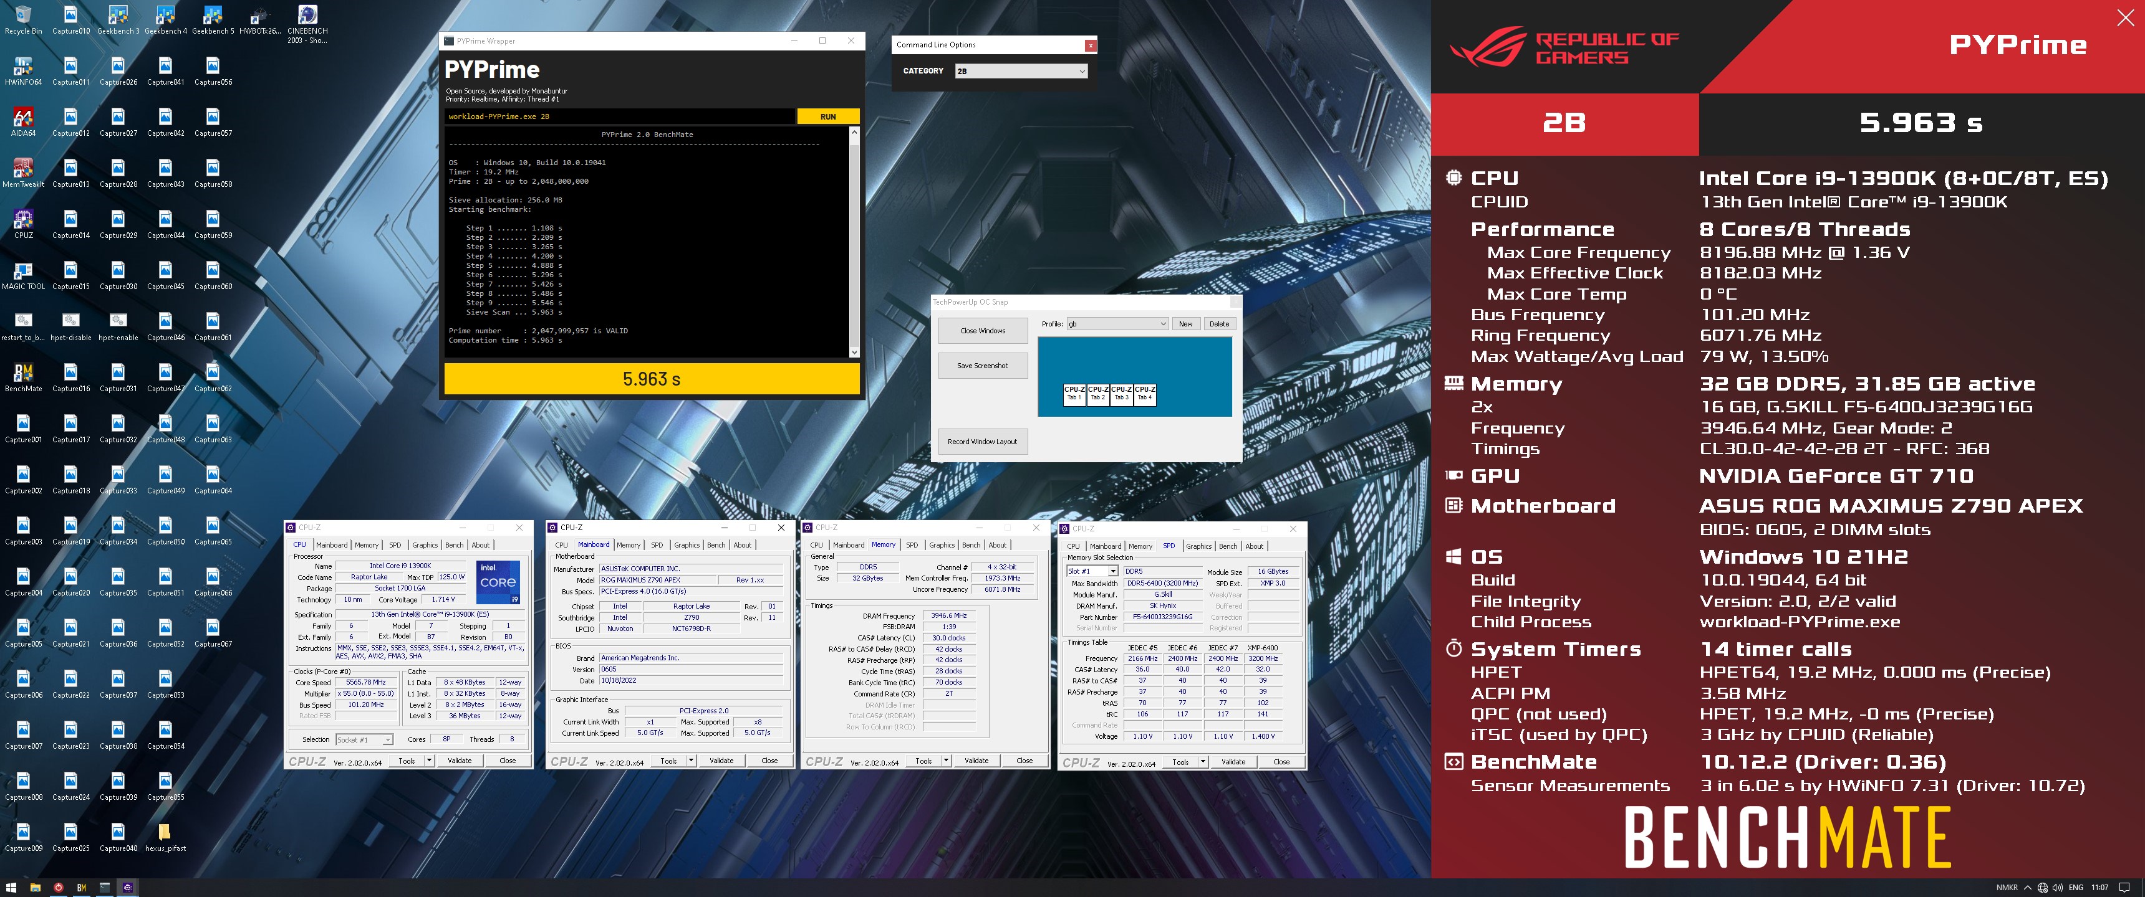Create a New profile in OC Snap
The width and height of the screenshot is (2145, 897).
point(1186,324)
